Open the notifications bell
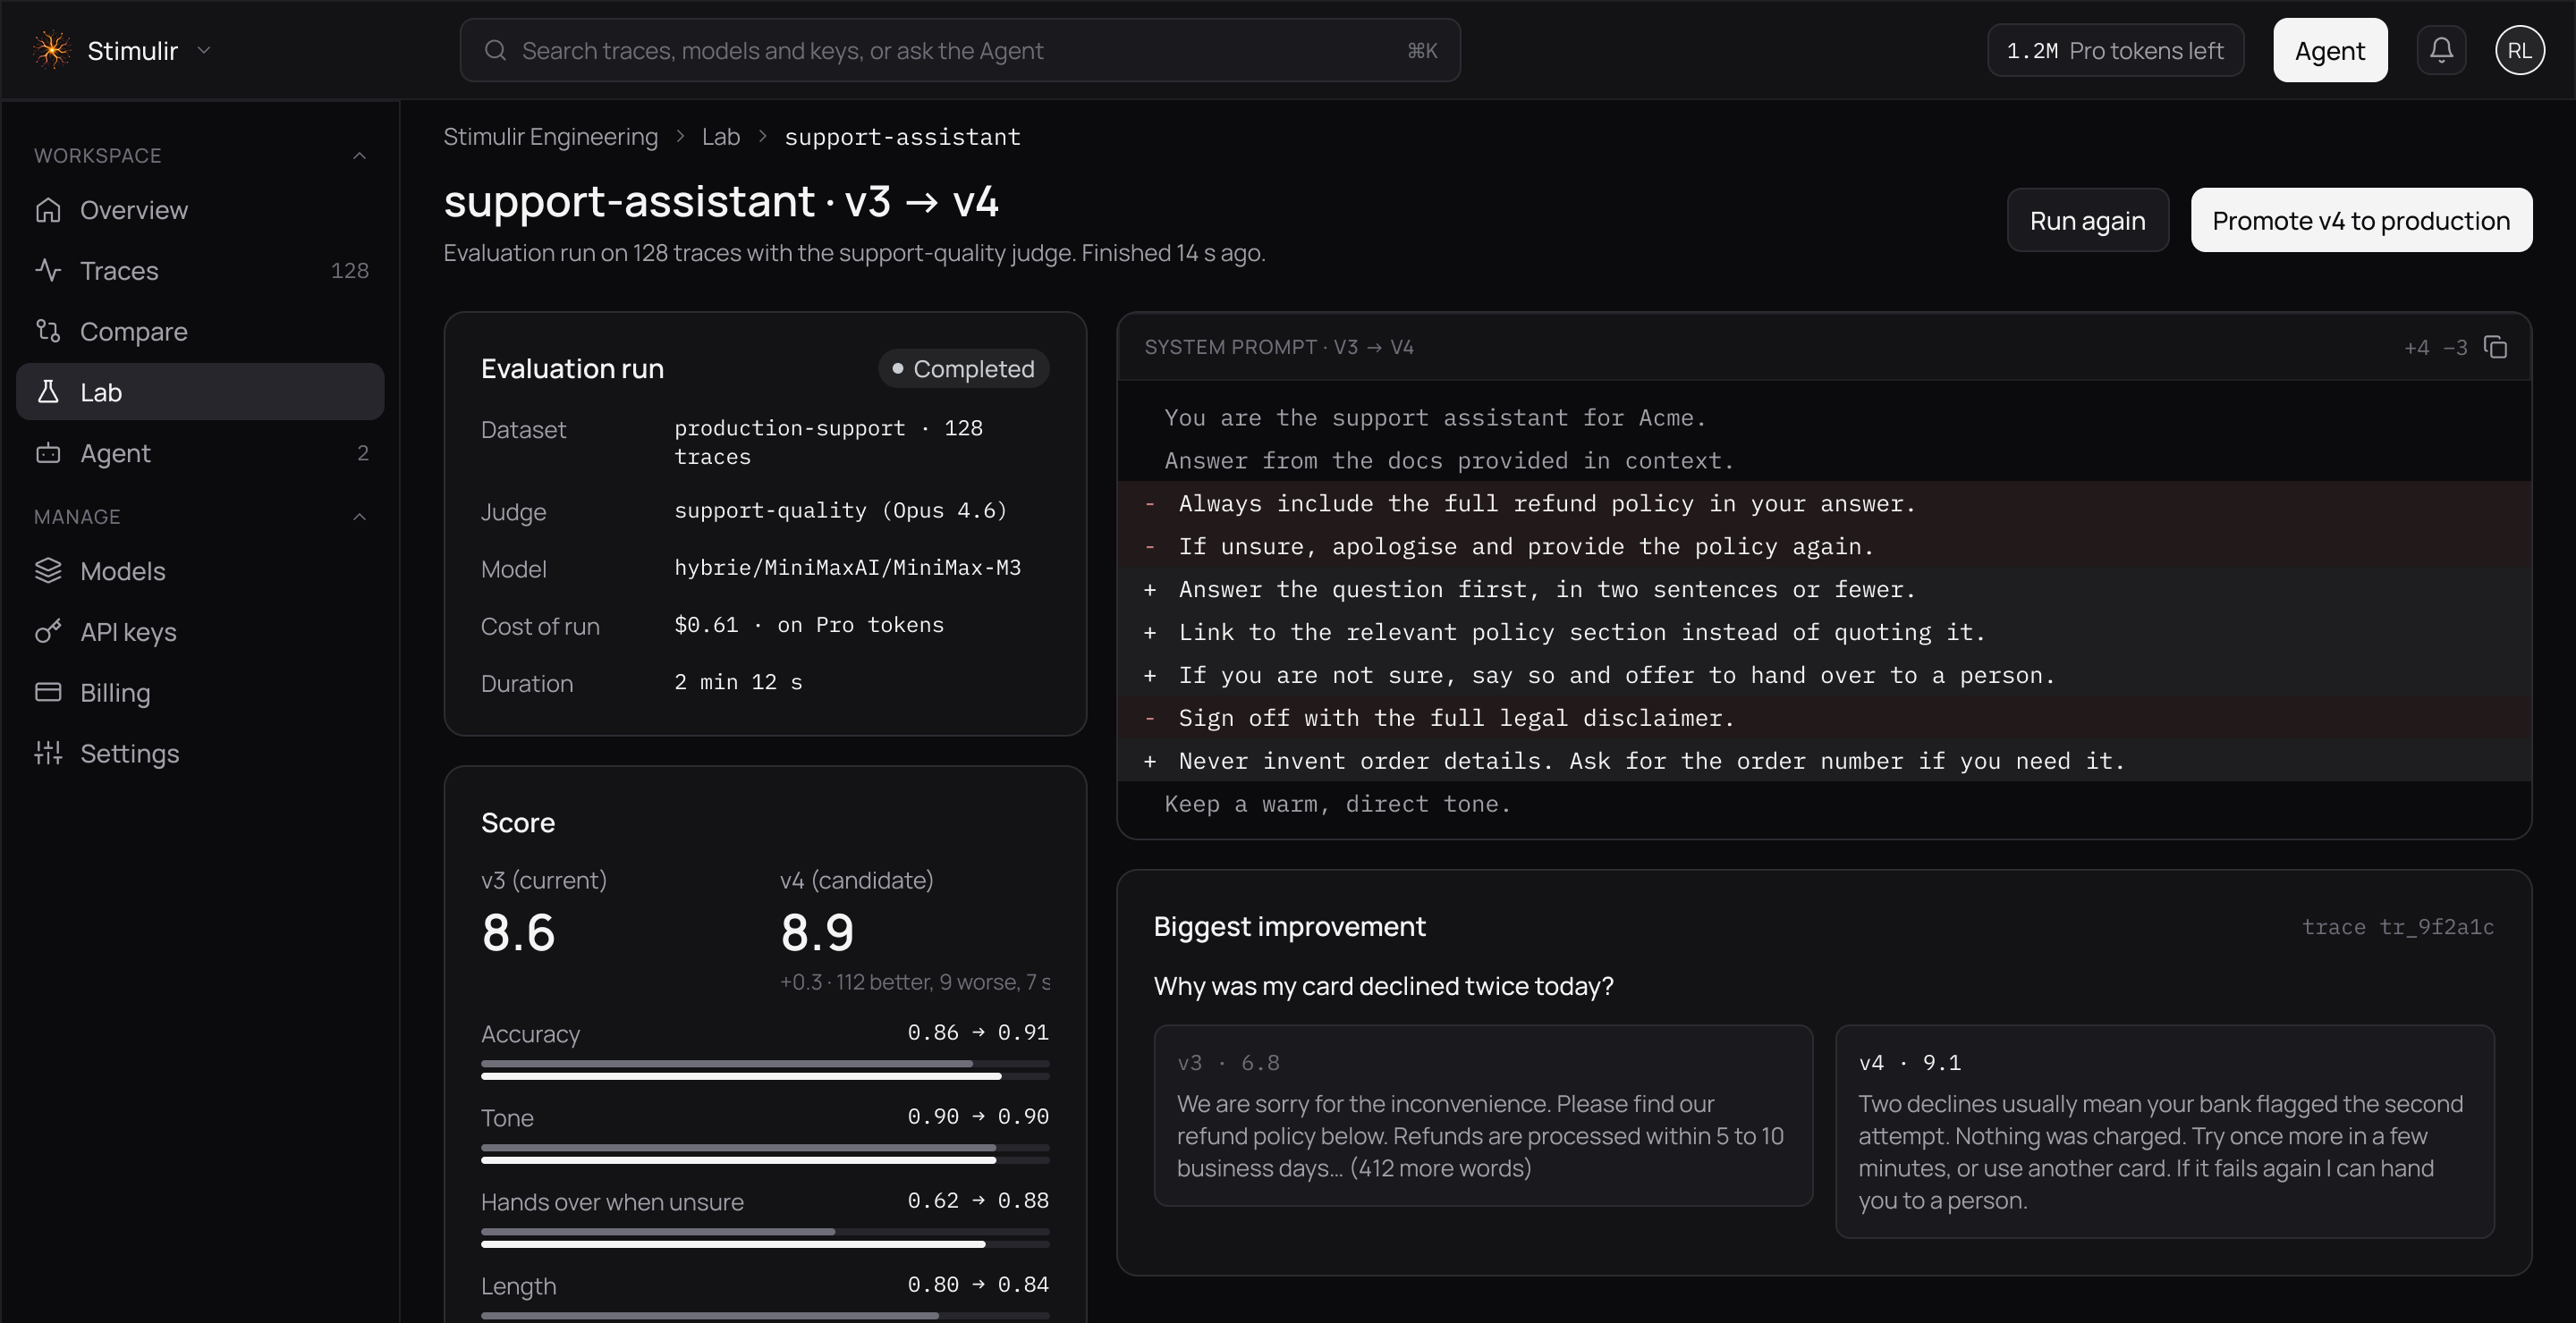The image size is (2576, 1323). 2441,50
